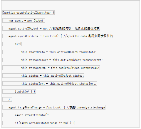This screenshot has height=129, width=141.
Task: Click the closing }; line
Action: pos(7,99)
